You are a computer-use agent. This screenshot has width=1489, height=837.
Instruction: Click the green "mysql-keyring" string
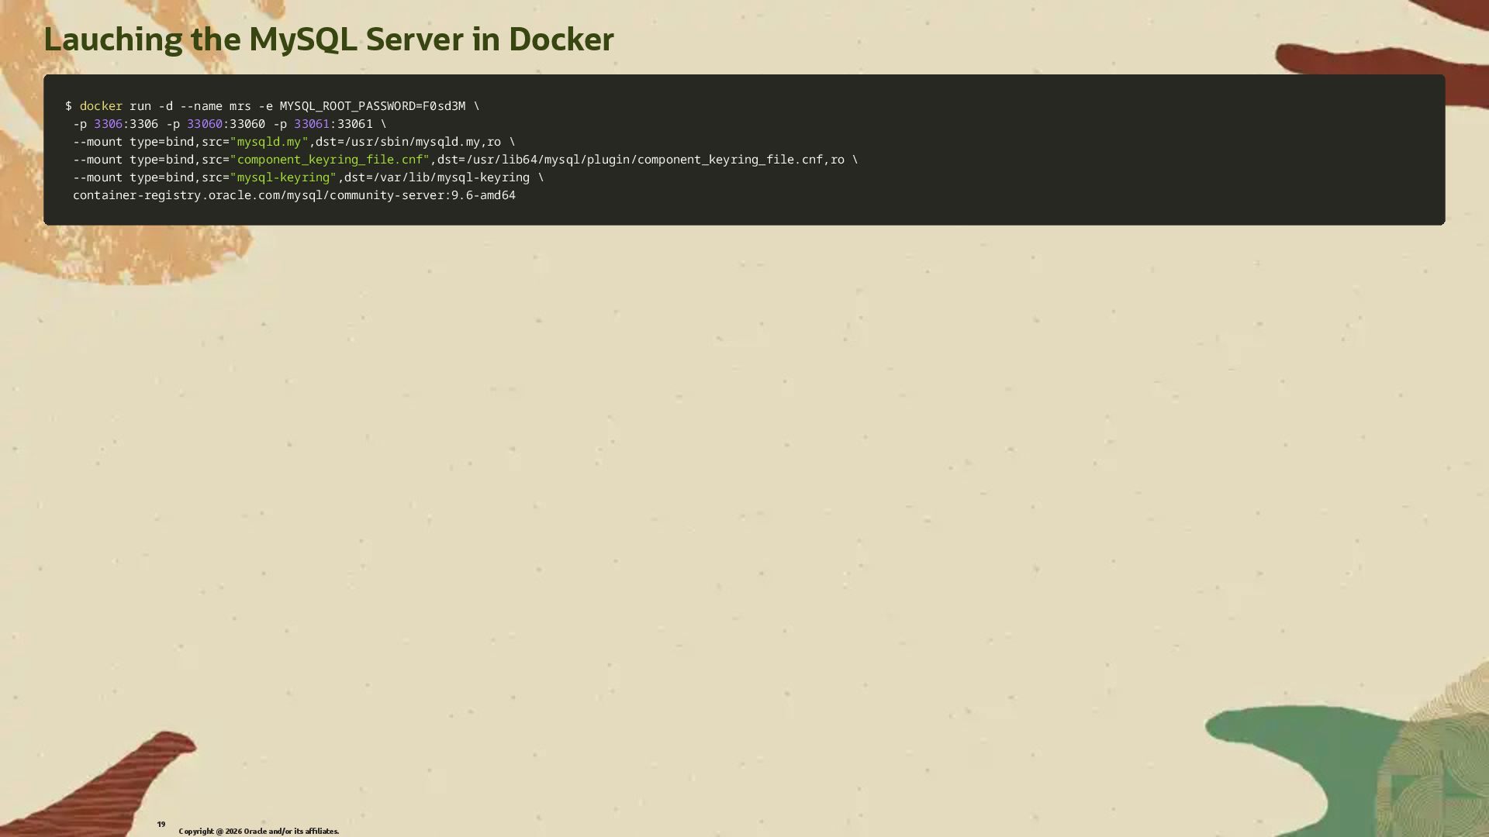click(283, 177)
